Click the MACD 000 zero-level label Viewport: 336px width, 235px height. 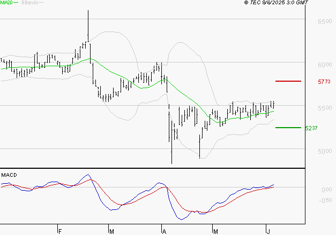pyautogui.click(x=325, y=190)
